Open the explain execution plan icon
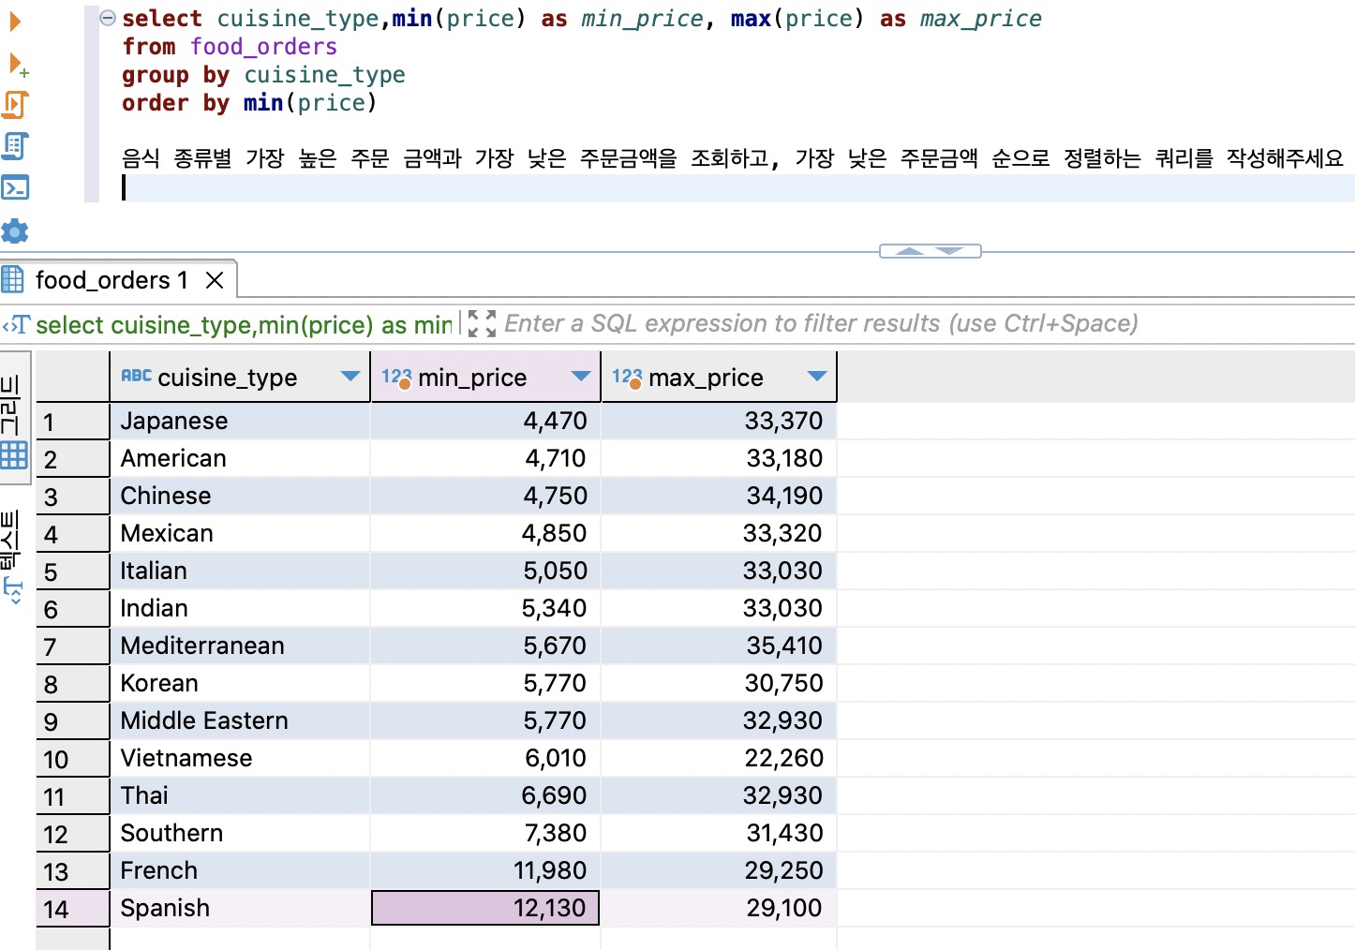 15,146
